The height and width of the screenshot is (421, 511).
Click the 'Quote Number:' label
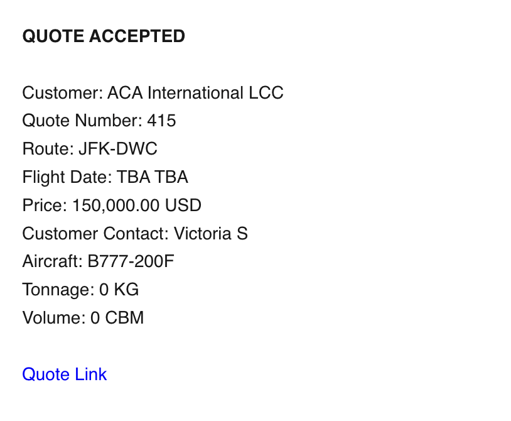point(82,121)
